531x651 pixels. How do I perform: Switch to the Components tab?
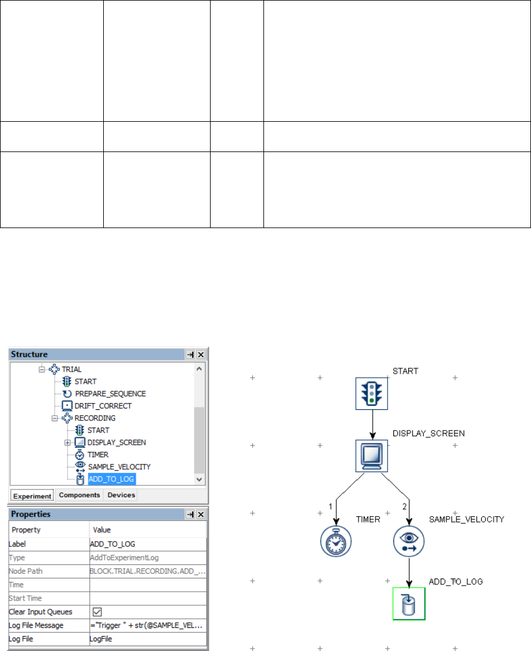(80, 495)
